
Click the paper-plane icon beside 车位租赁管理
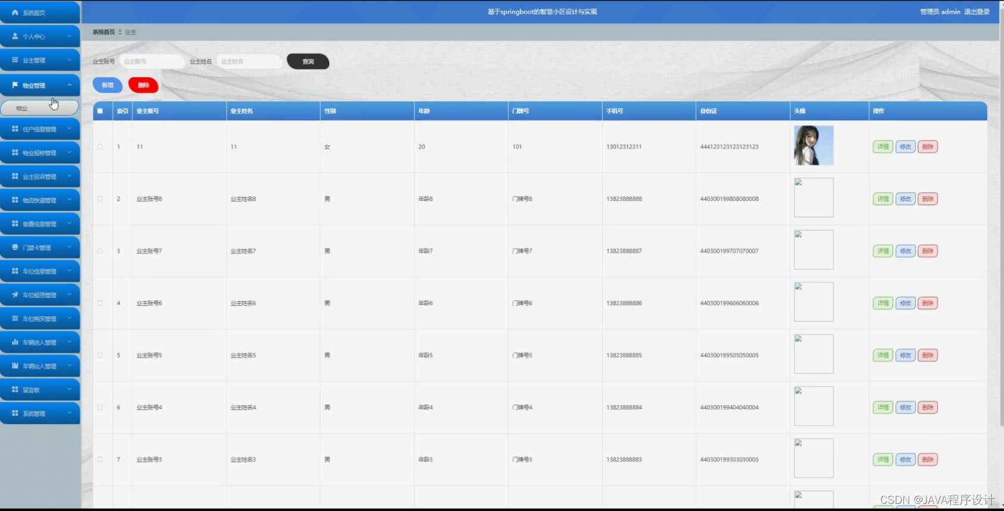(x=15, y=295)
